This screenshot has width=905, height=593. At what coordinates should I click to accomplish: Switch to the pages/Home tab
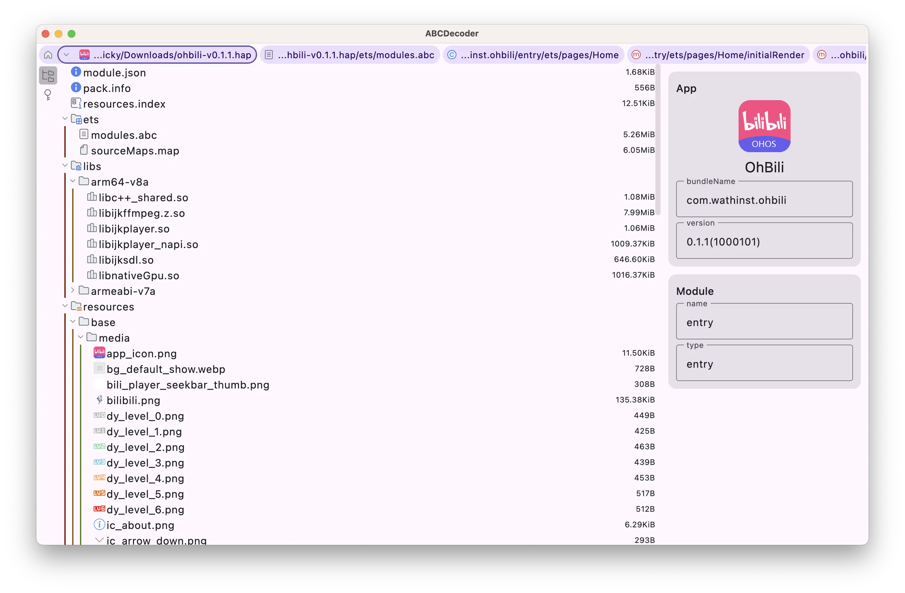coord(533,55)
